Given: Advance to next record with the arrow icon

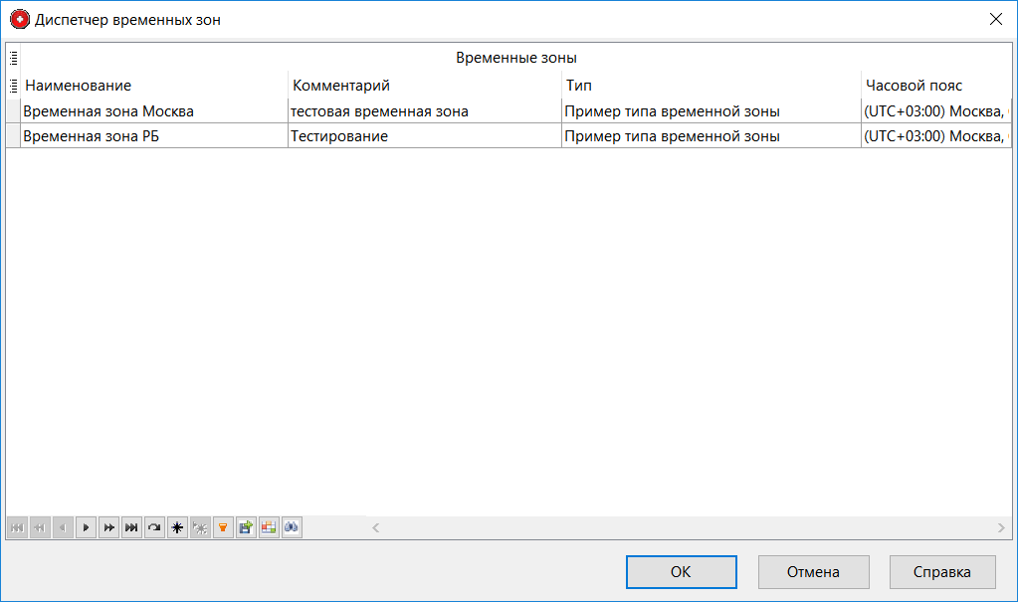Looking at the screenshot, I should coord(86,527).
